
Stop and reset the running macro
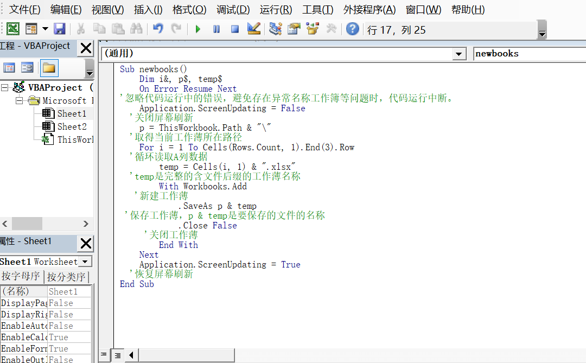click(235, 29)
